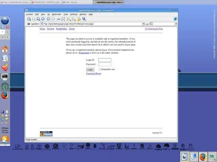Open the Help menu
The width and height of the screenshot is (217, 162).
tap(91, 14)
